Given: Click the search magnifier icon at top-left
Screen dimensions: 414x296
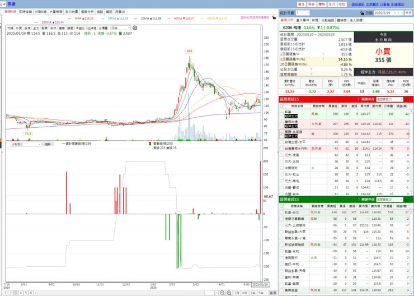Looking at the screenshot, I should coord(1,4).
